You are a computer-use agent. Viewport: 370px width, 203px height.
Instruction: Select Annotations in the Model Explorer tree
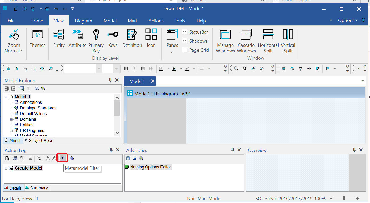click(31, 102)
